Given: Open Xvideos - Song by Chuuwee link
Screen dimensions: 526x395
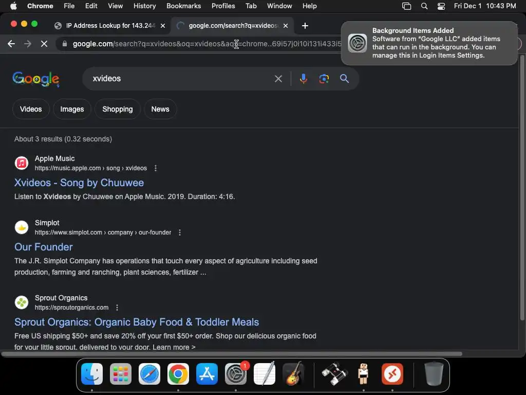Looking at the screenshot, I should [x=79, y=183].
